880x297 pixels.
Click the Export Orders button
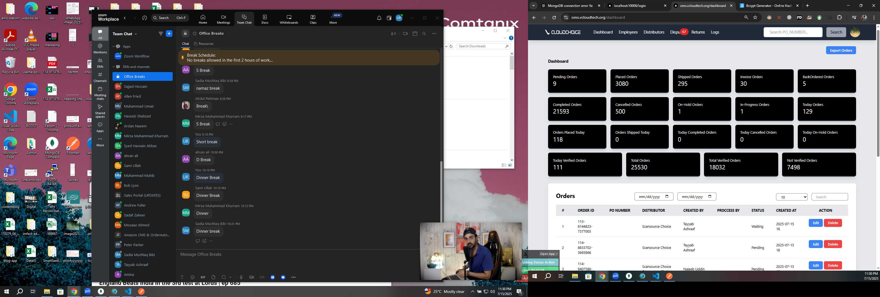[841, 50]
